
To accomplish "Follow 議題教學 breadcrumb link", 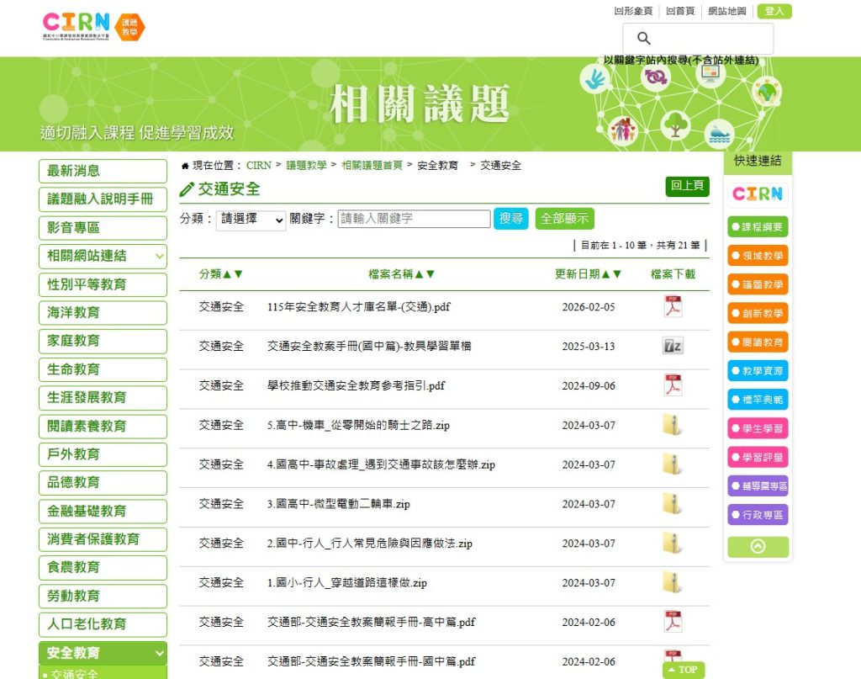I will click(306, 166).
